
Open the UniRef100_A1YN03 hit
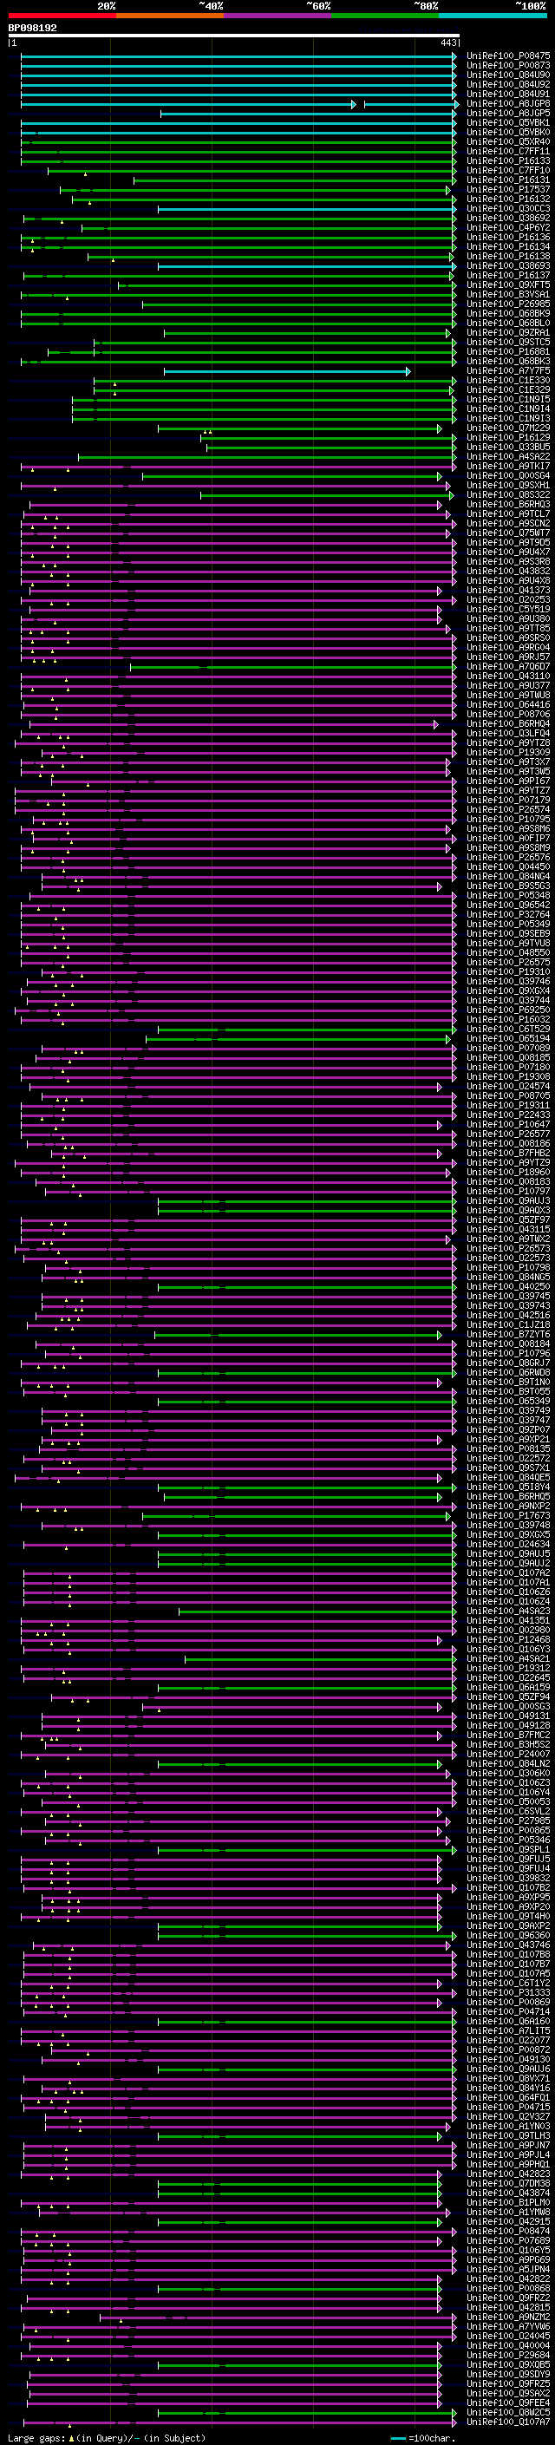507,2126
